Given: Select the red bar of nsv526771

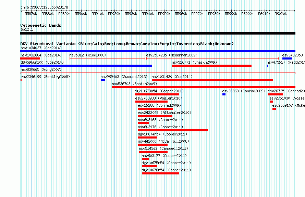Looking at the screenshot, I should click(x=212, y=66).
